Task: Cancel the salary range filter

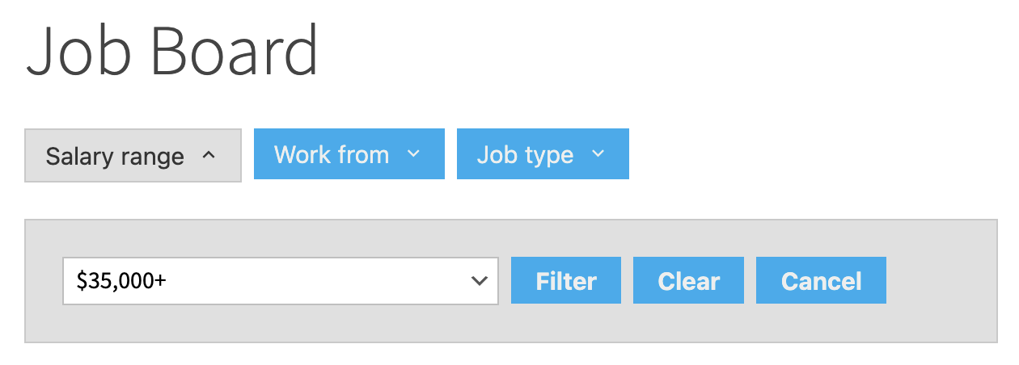Action: 820,281
